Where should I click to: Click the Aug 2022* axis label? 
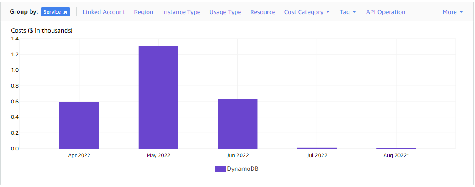(396, 155)
